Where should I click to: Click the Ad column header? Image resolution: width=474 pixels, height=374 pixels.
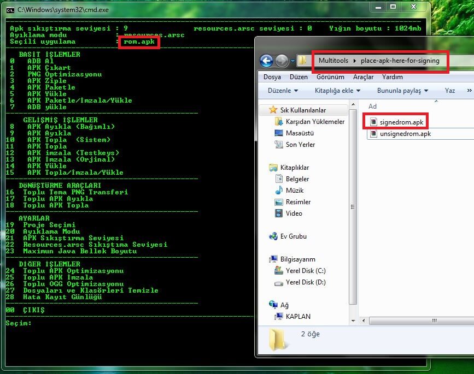point(372,106)
